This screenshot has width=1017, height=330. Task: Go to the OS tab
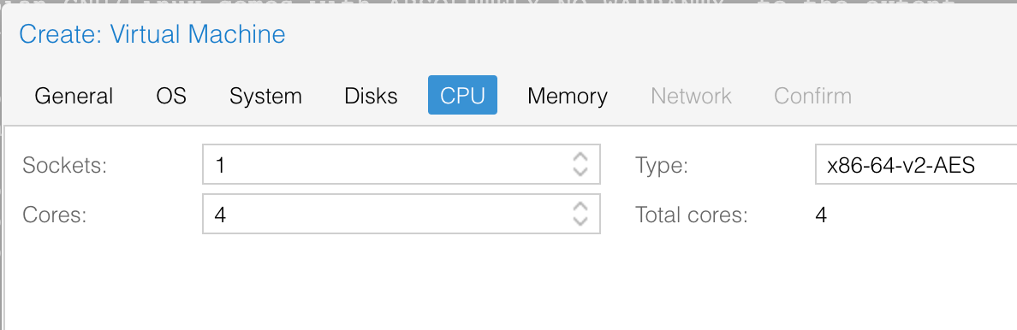pos(171,96)
